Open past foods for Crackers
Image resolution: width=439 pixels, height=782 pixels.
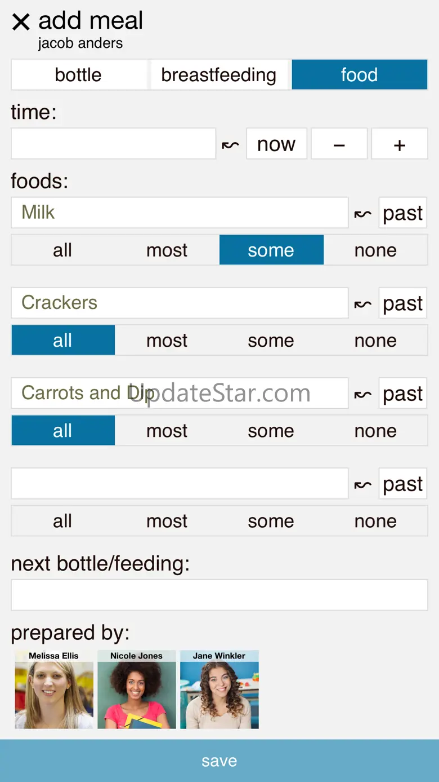coord(402,303)
